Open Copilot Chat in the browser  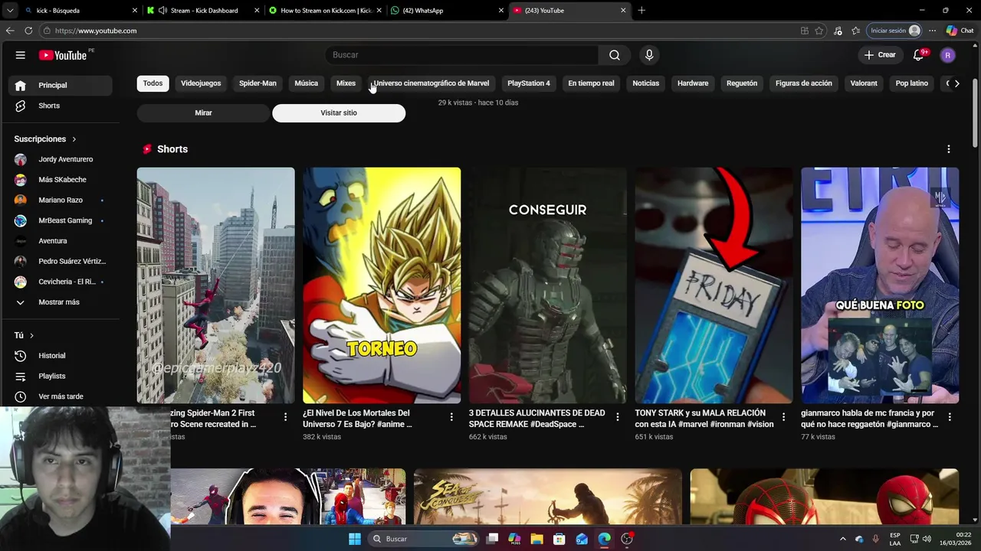(x=960, y=31)
